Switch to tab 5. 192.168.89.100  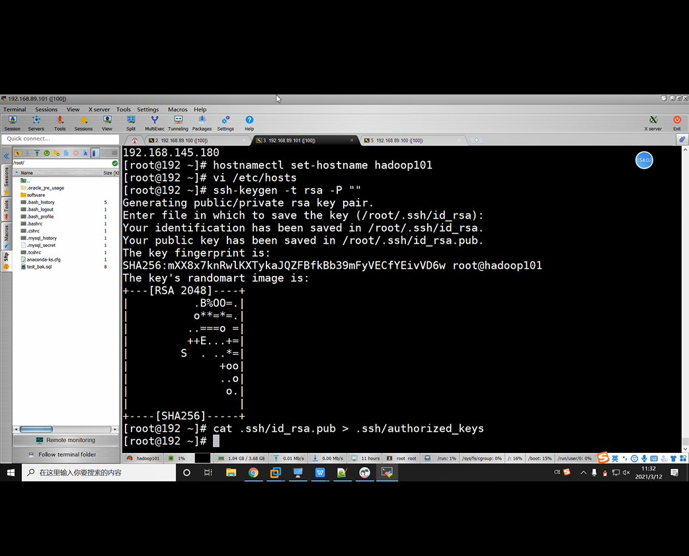[x=413, y=141]
